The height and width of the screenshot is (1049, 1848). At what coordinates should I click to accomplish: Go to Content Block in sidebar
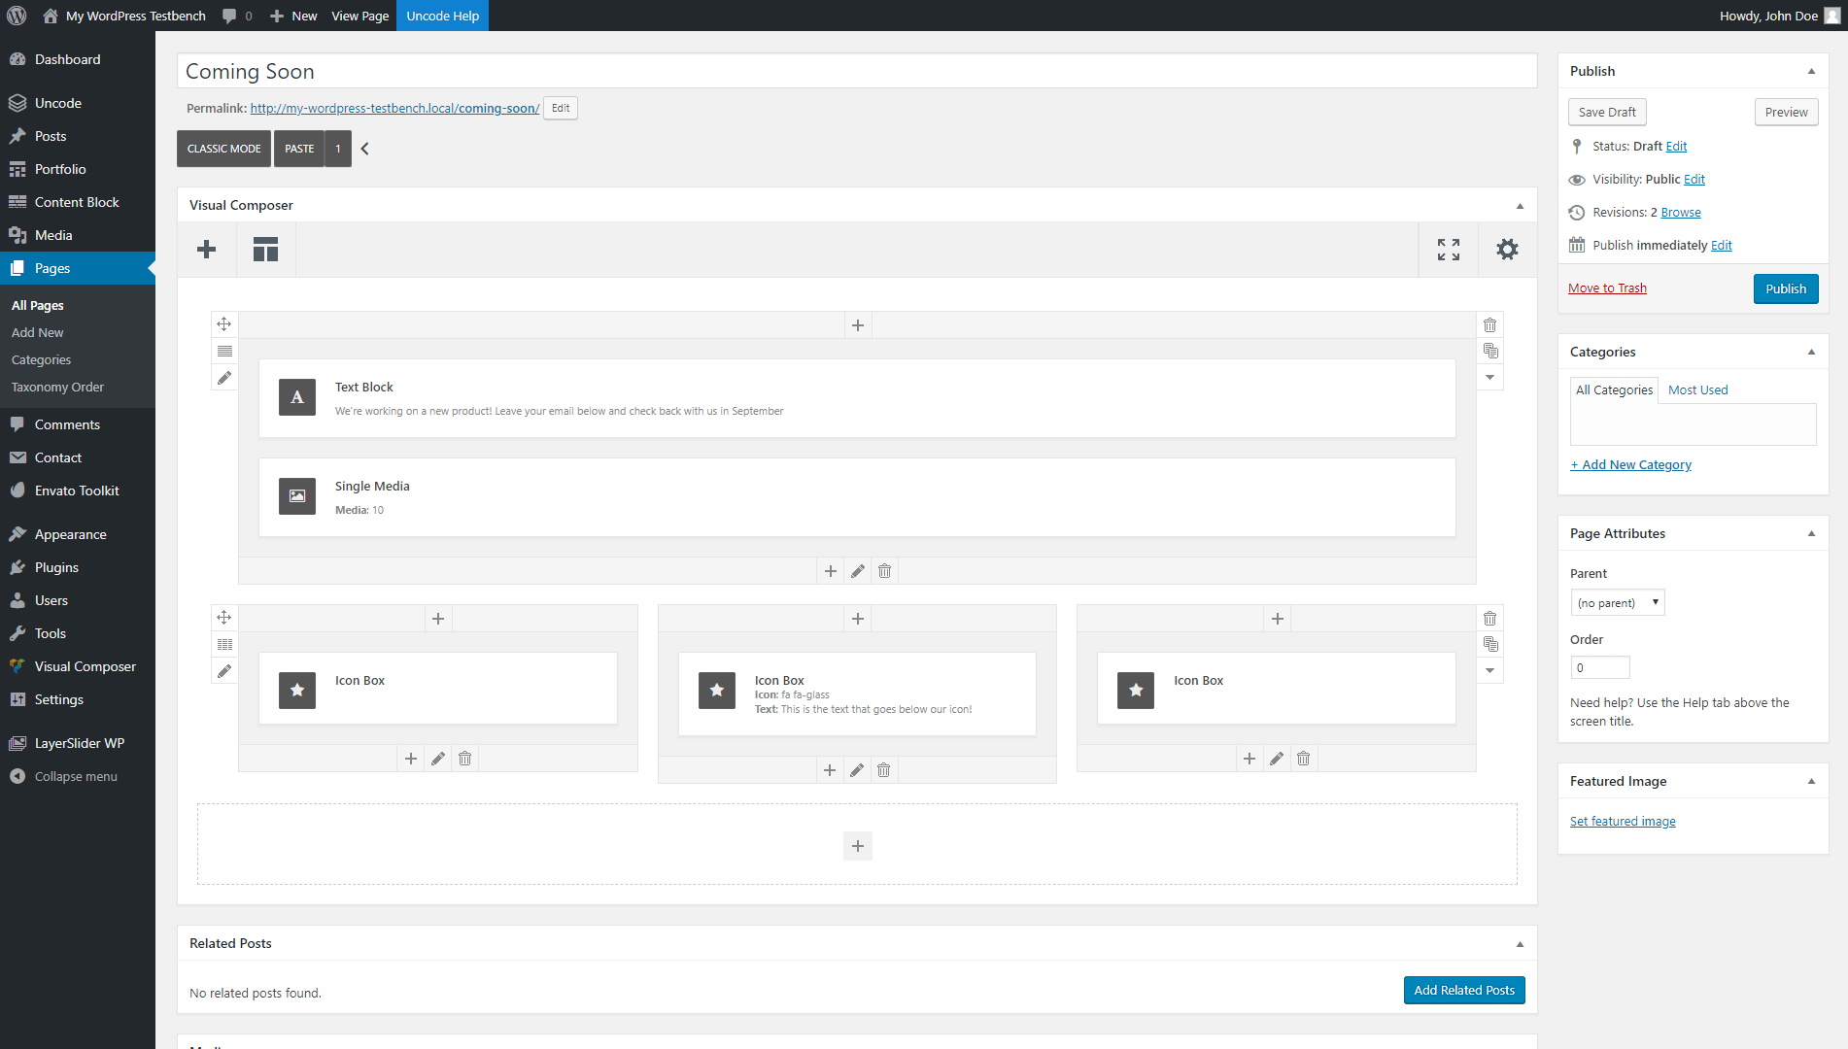(78, 202)
